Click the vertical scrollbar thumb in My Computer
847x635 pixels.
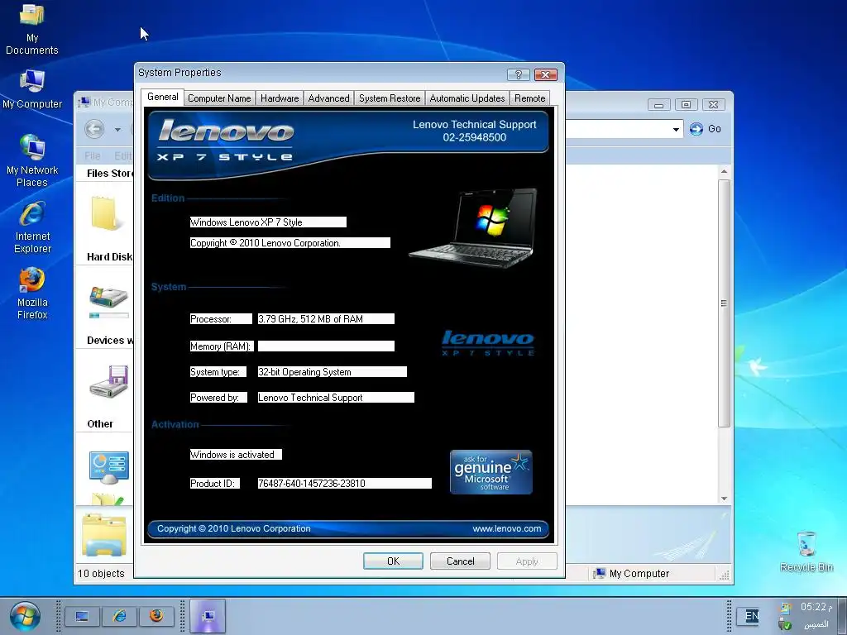pyautogui.click(x=724, y=303)
